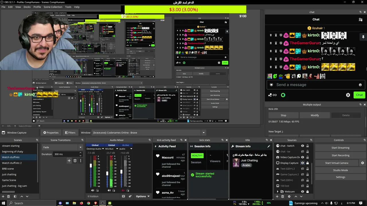Screen dimensions: 367x206
Task: Unmute the red-muted audio channel
Action: click(x=123, y=191)
